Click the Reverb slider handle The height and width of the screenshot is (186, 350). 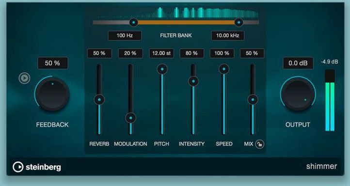pos(99,99)
